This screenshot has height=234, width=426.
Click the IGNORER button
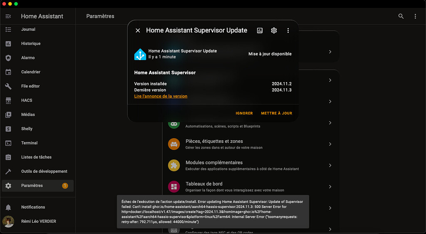[244, 113]
